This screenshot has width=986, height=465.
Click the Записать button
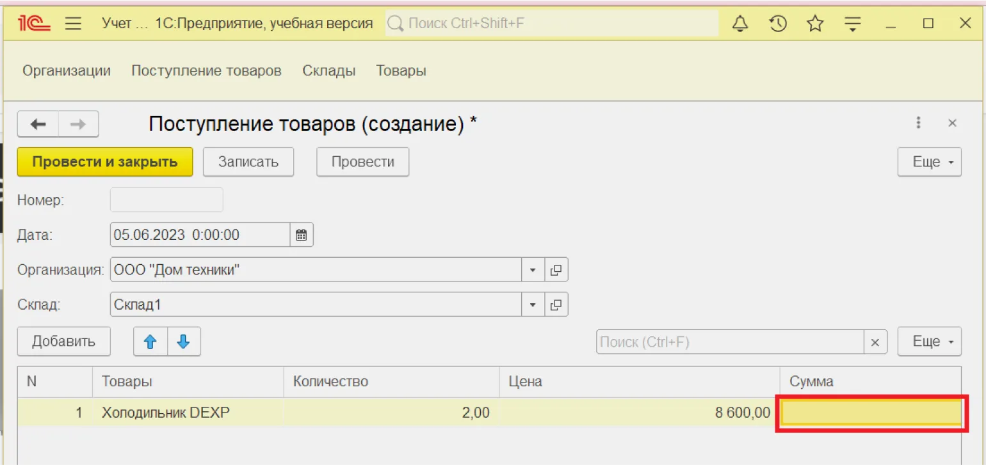(248, 162)
